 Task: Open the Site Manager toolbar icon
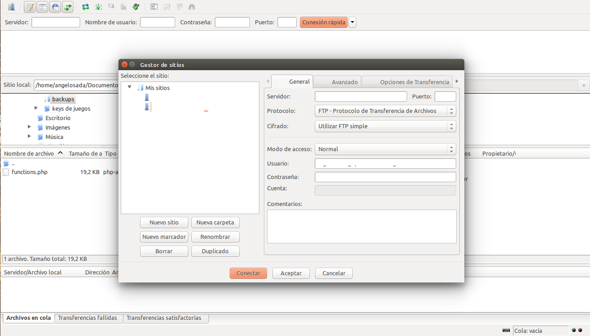point(11,7)
